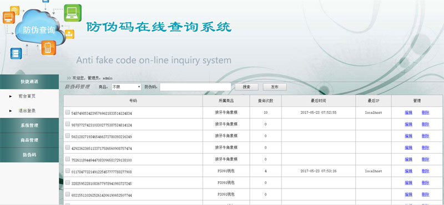Click 编辑 for the code starting 7526

pos(408,159)
